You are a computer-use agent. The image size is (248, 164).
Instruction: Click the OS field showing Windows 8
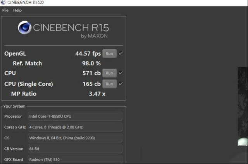(x=75, y=138)
